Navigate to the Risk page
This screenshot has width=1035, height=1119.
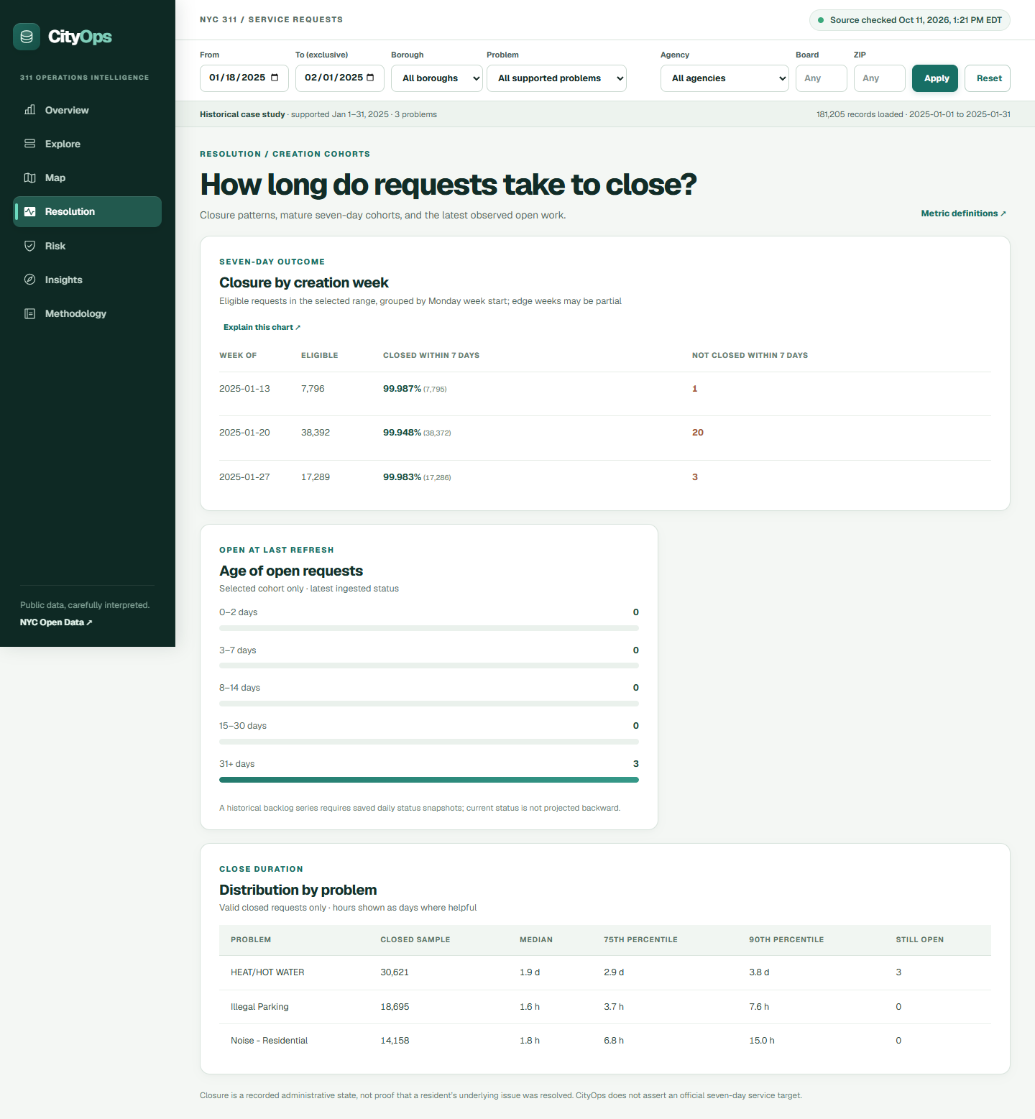pos(87,246)
